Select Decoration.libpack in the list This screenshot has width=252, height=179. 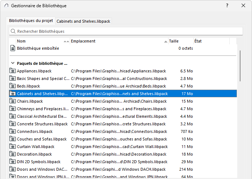click(35, 154)
